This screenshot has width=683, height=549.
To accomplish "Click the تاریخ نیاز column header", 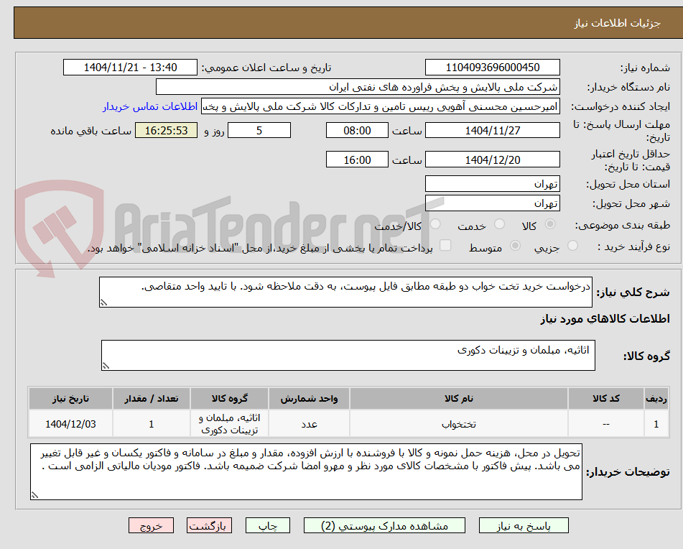I will click(70, 399).
